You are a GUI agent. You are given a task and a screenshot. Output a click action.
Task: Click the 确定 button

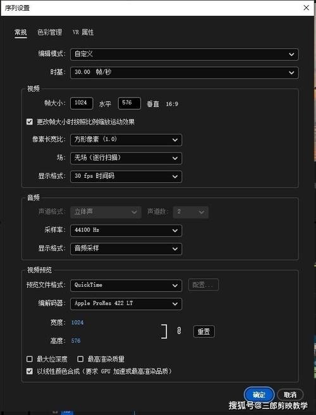pos(259,395)
